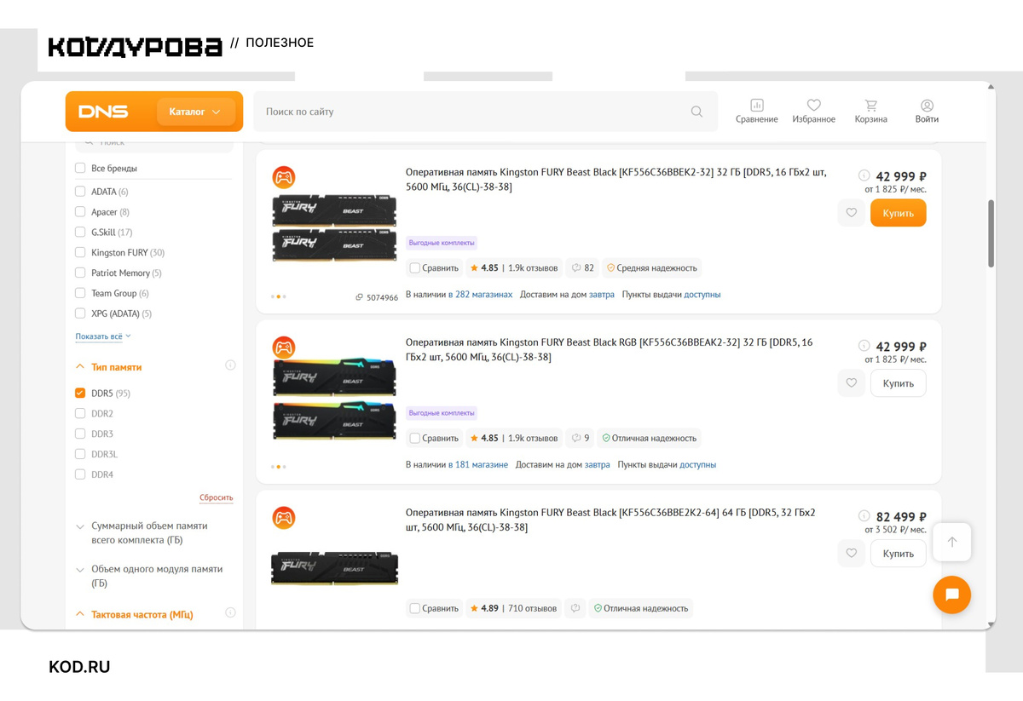Add first 42 999 ₽ product to favorites

click(851, 213)
